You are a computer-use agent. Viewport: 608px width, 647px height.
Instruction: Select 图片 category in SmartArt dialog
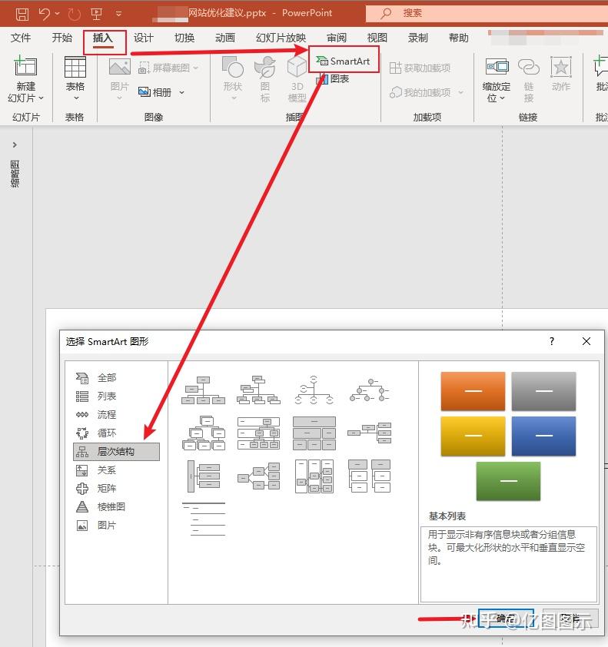[x=107, y=526]
